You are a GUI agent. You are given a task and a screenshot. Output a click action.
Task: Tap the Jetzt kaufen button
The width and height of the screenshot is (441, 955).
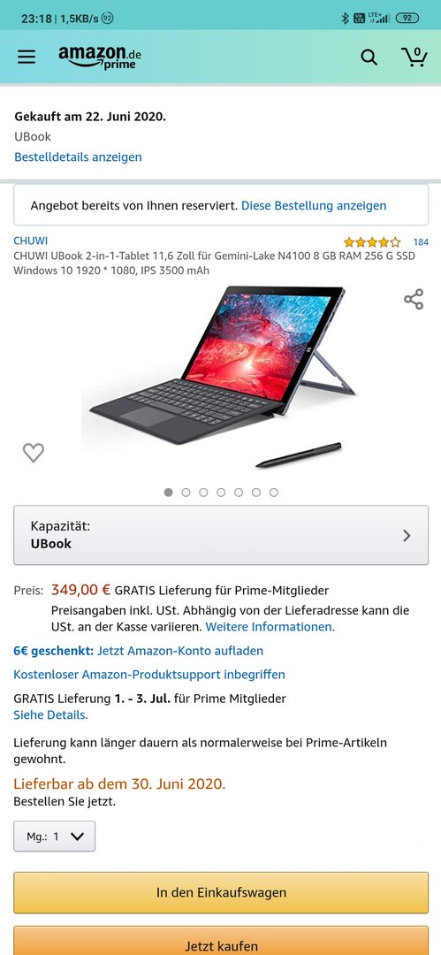click(x=221, y=942)
